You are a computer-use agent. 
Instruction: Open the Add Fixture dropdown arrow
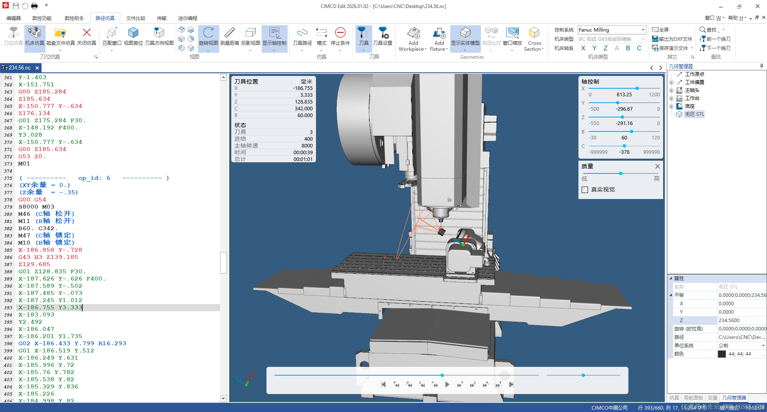coord(447,49)
